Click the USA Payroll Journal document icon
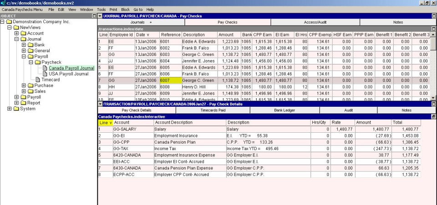 [46, 74]
